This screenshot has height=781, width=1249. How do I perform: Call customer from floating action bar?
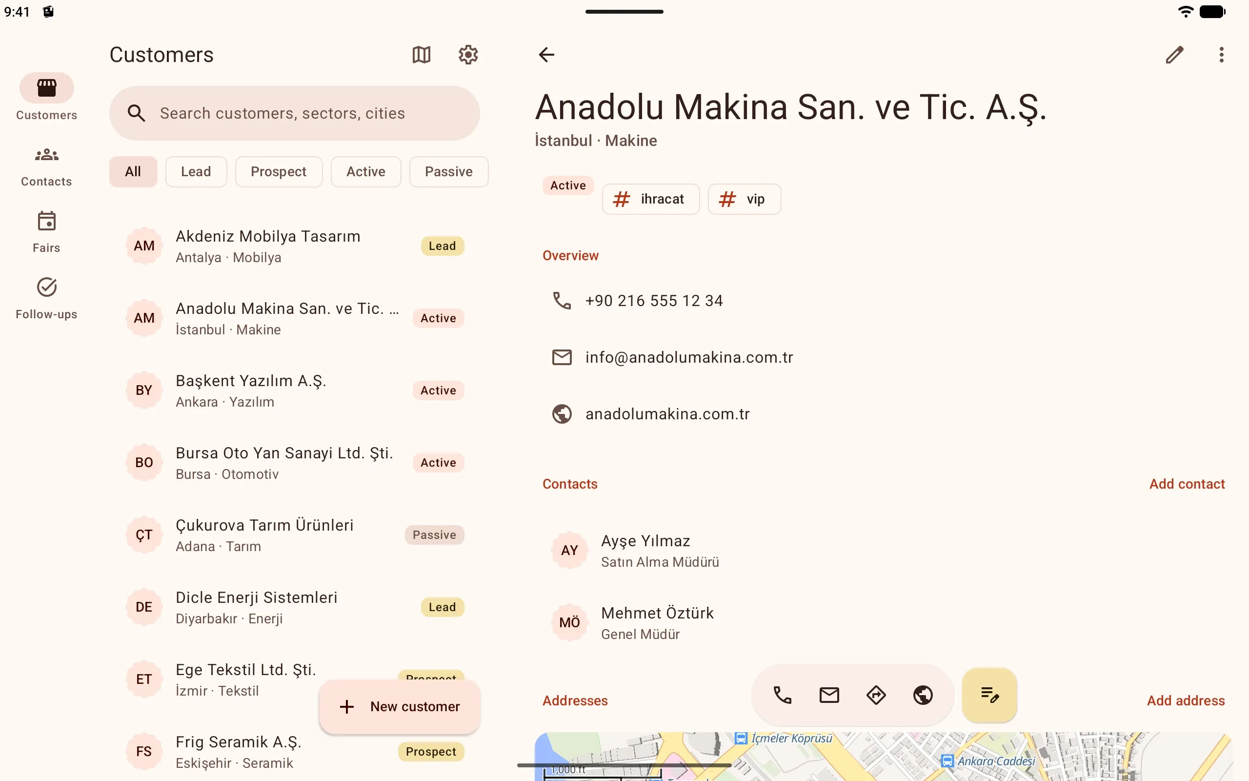point(783,695)
